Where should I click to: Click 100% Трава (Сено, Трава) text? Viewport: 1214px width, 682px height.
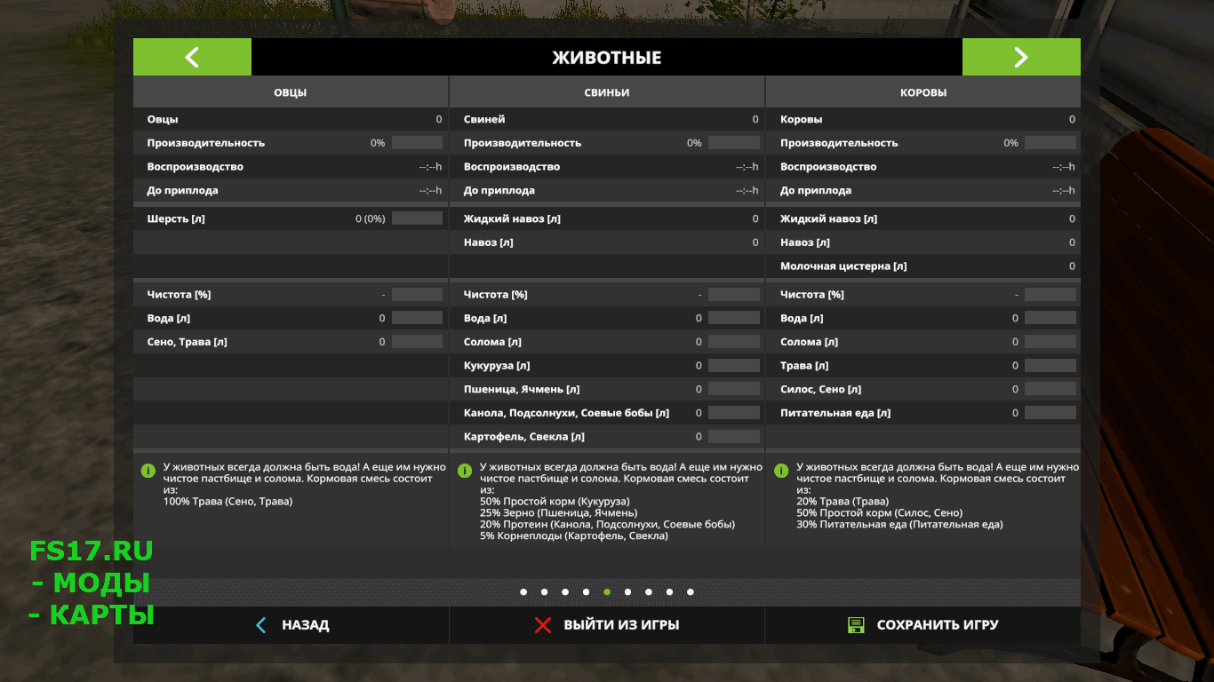[x=228, y=502]
